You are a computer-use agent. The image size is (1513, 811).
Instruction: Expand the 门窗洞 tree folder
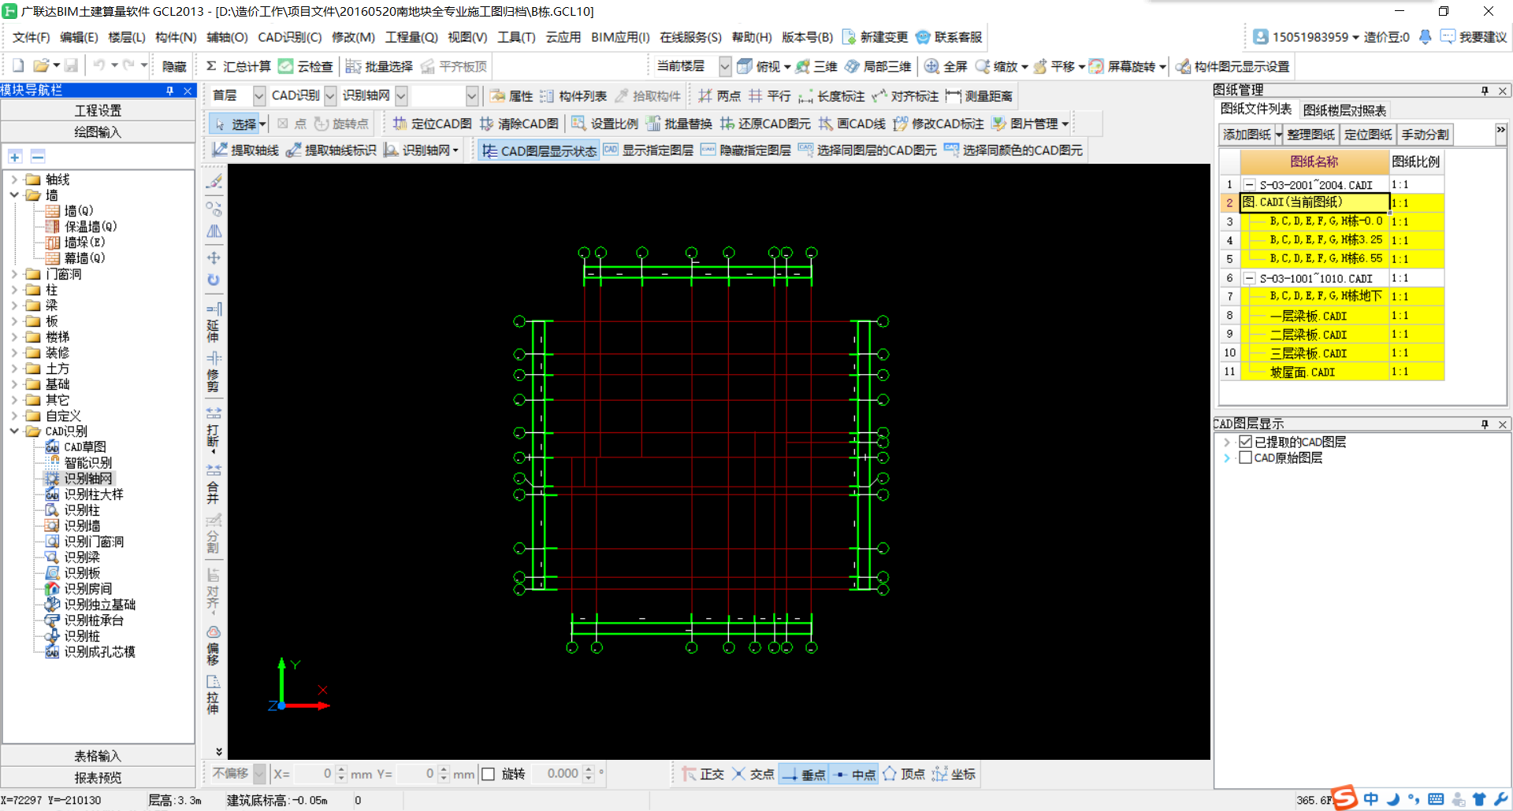point(14,274)
